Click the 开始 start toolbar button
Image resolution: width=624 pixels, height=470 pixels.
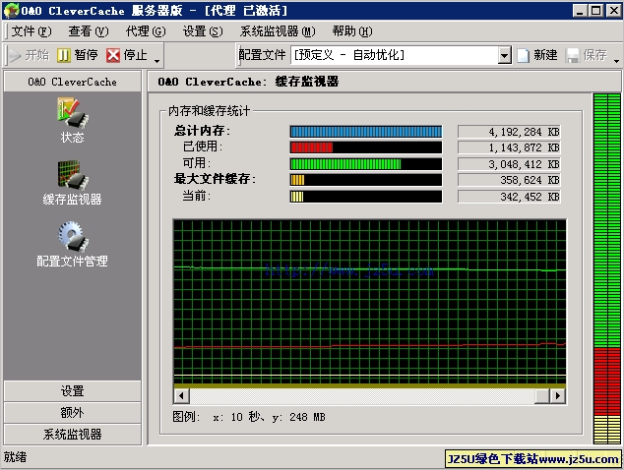pyautogui.click(x=29, y=55)
